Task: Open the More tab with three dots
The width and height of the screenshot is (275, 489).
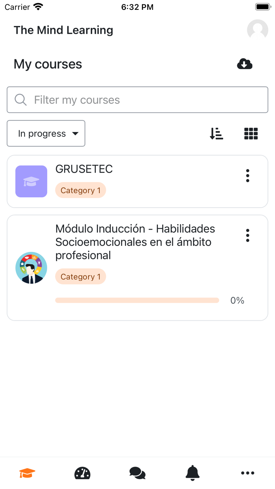Action: pos(247,473)
